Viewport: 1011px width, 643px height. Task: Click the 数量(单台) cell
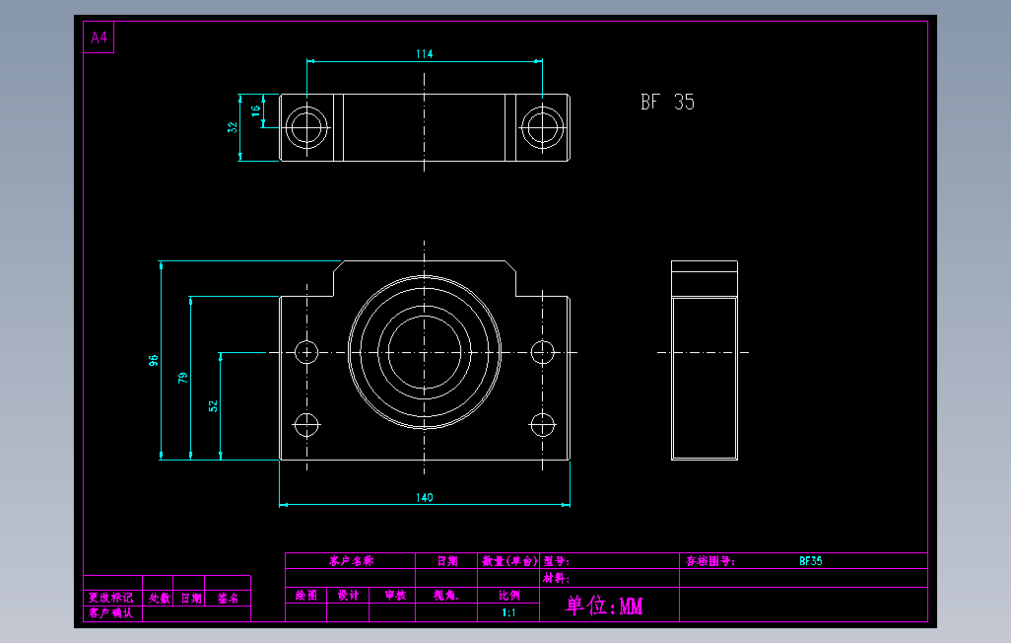tap(508, 561)
